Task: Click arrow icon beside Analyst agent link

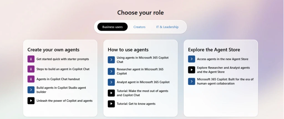Action: [111, 82]
